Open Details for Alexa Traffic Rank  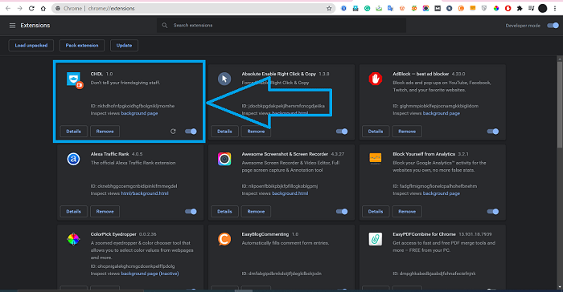coord(74,212)
